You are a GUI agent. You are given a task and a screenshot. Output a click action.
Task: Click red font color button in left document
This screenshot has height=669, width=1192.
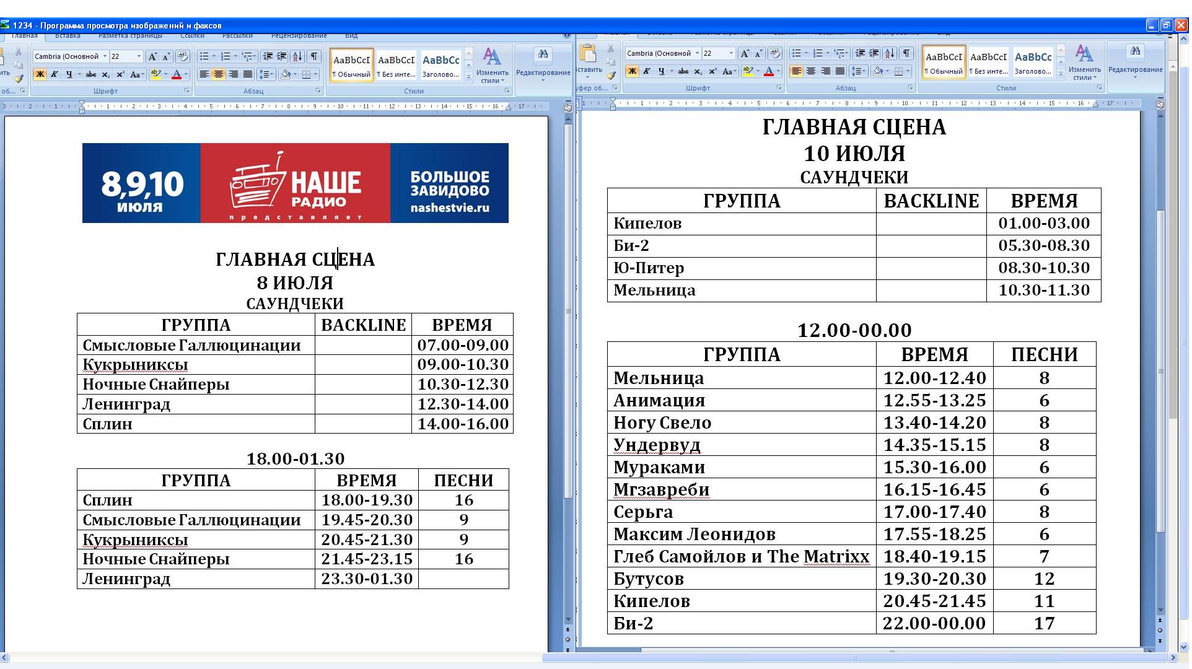[x=176, y=74]
